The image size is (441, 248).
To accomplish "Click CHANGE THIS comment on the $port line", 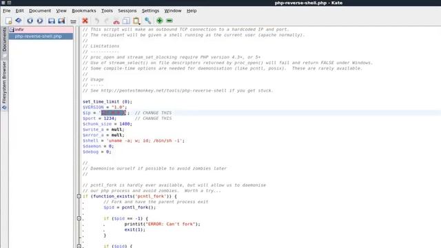I will tap(153, 118).
